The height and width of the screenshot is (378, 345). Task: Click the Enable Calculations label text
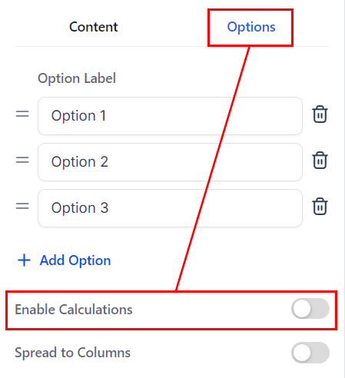pyautogui.click(x=74, y=310)
